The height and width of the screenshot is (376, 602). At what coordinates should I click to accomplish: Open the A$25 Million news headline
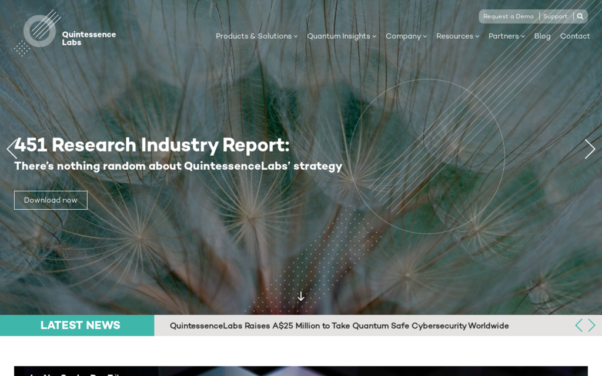[339, 326]
